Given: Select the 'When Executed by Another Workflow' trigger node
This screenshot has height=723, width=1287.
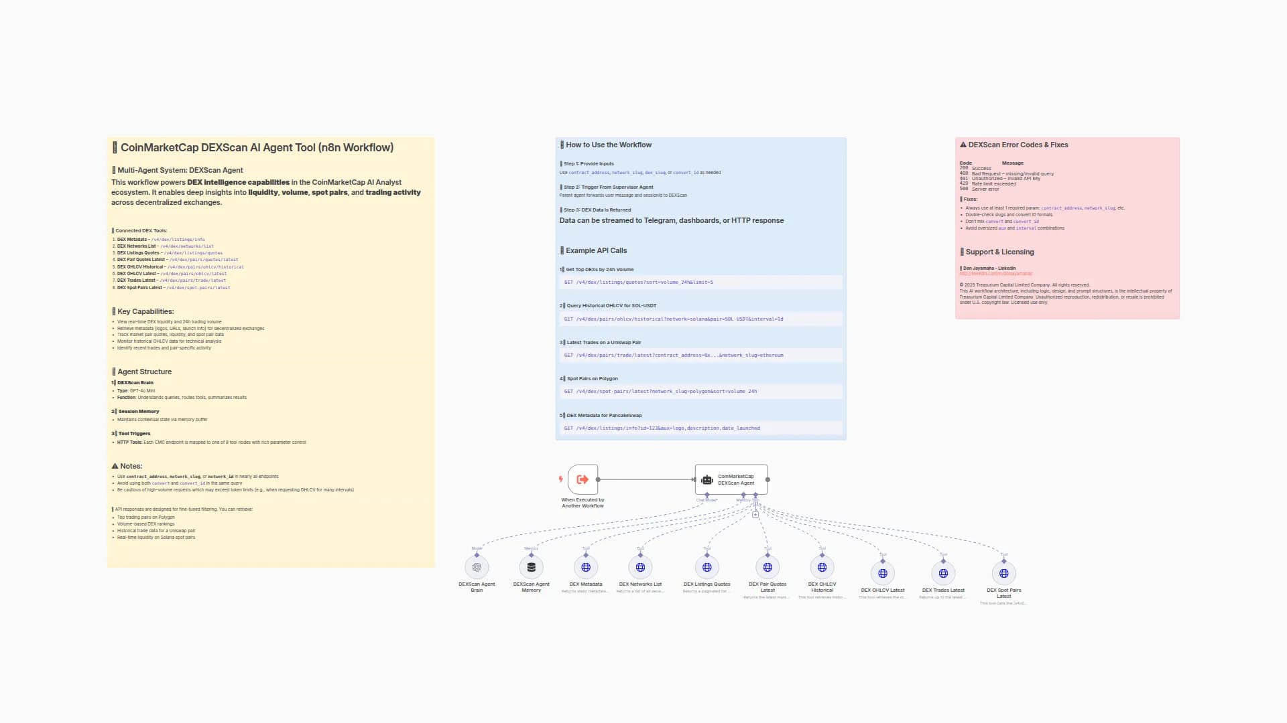Looking at the screenshot, I should (x=583, y=479).
